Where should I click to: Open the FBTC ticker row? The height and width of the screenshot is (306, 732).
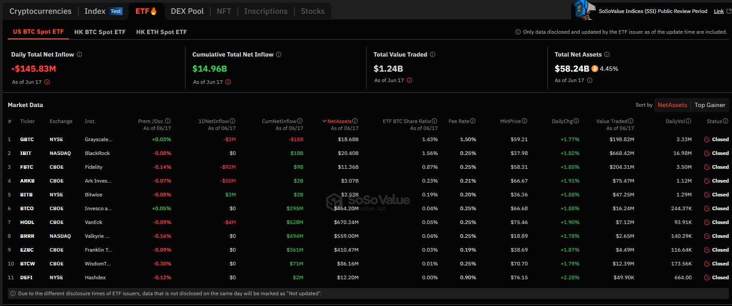coord(27,167)
